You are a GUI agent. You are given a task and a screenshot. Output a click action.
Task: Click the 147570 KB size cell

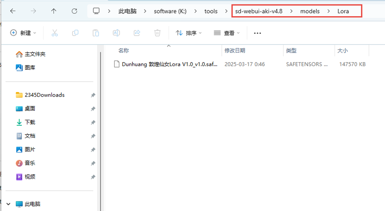(352, 64)
